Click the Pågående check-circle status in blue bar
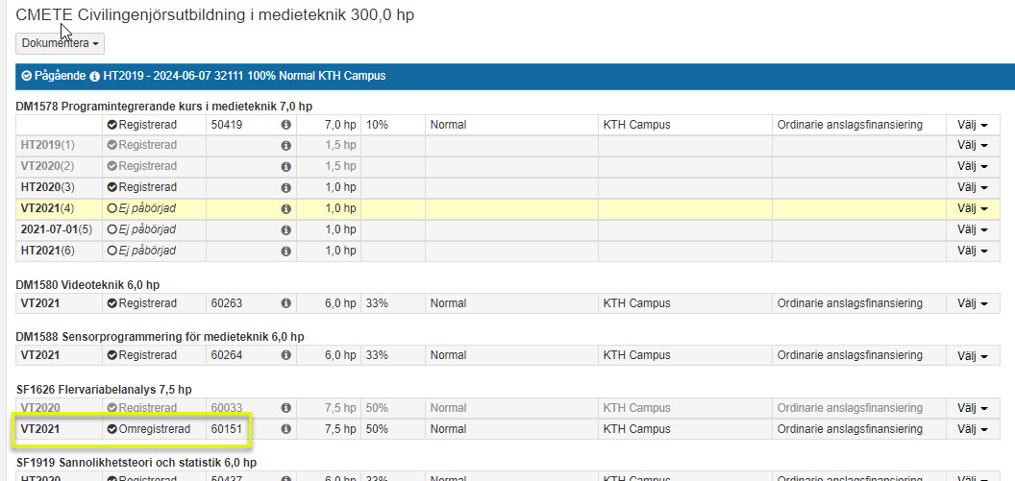 [x=27, y=76]
